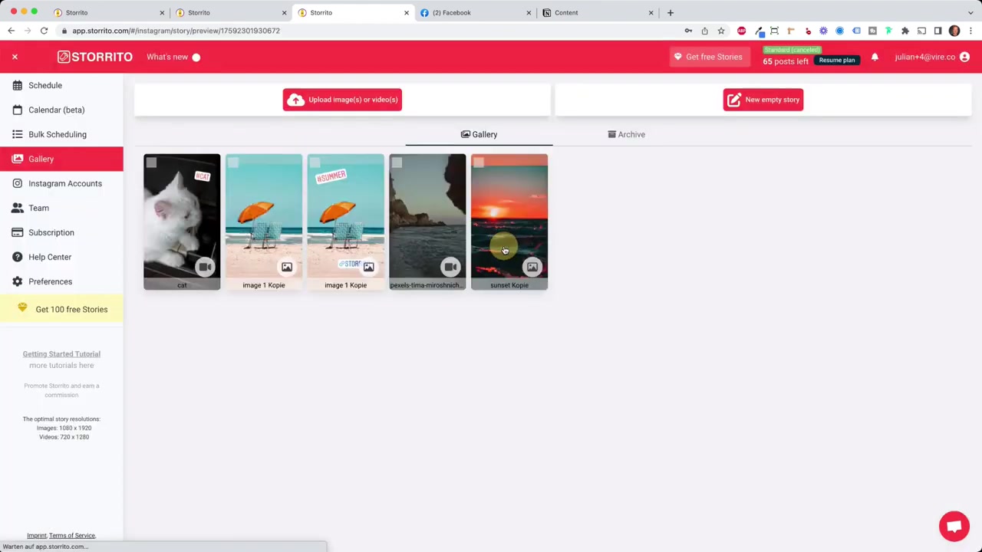Click the browser address bar
Image resolution: width=982 pixels, height=552 pixels.
(368, 31)
